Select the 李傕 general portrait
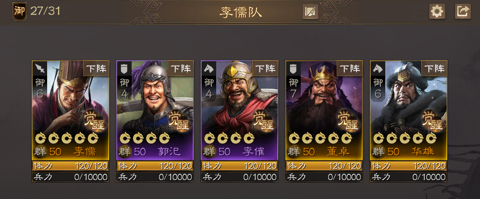The image size is (480, 199). pyautogui.click(x=240, y=110)
